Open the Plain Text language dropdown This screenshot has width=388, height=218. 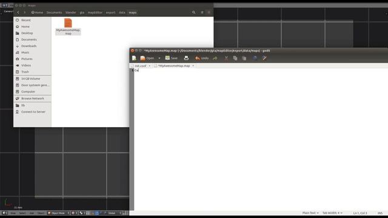point(310,213)
